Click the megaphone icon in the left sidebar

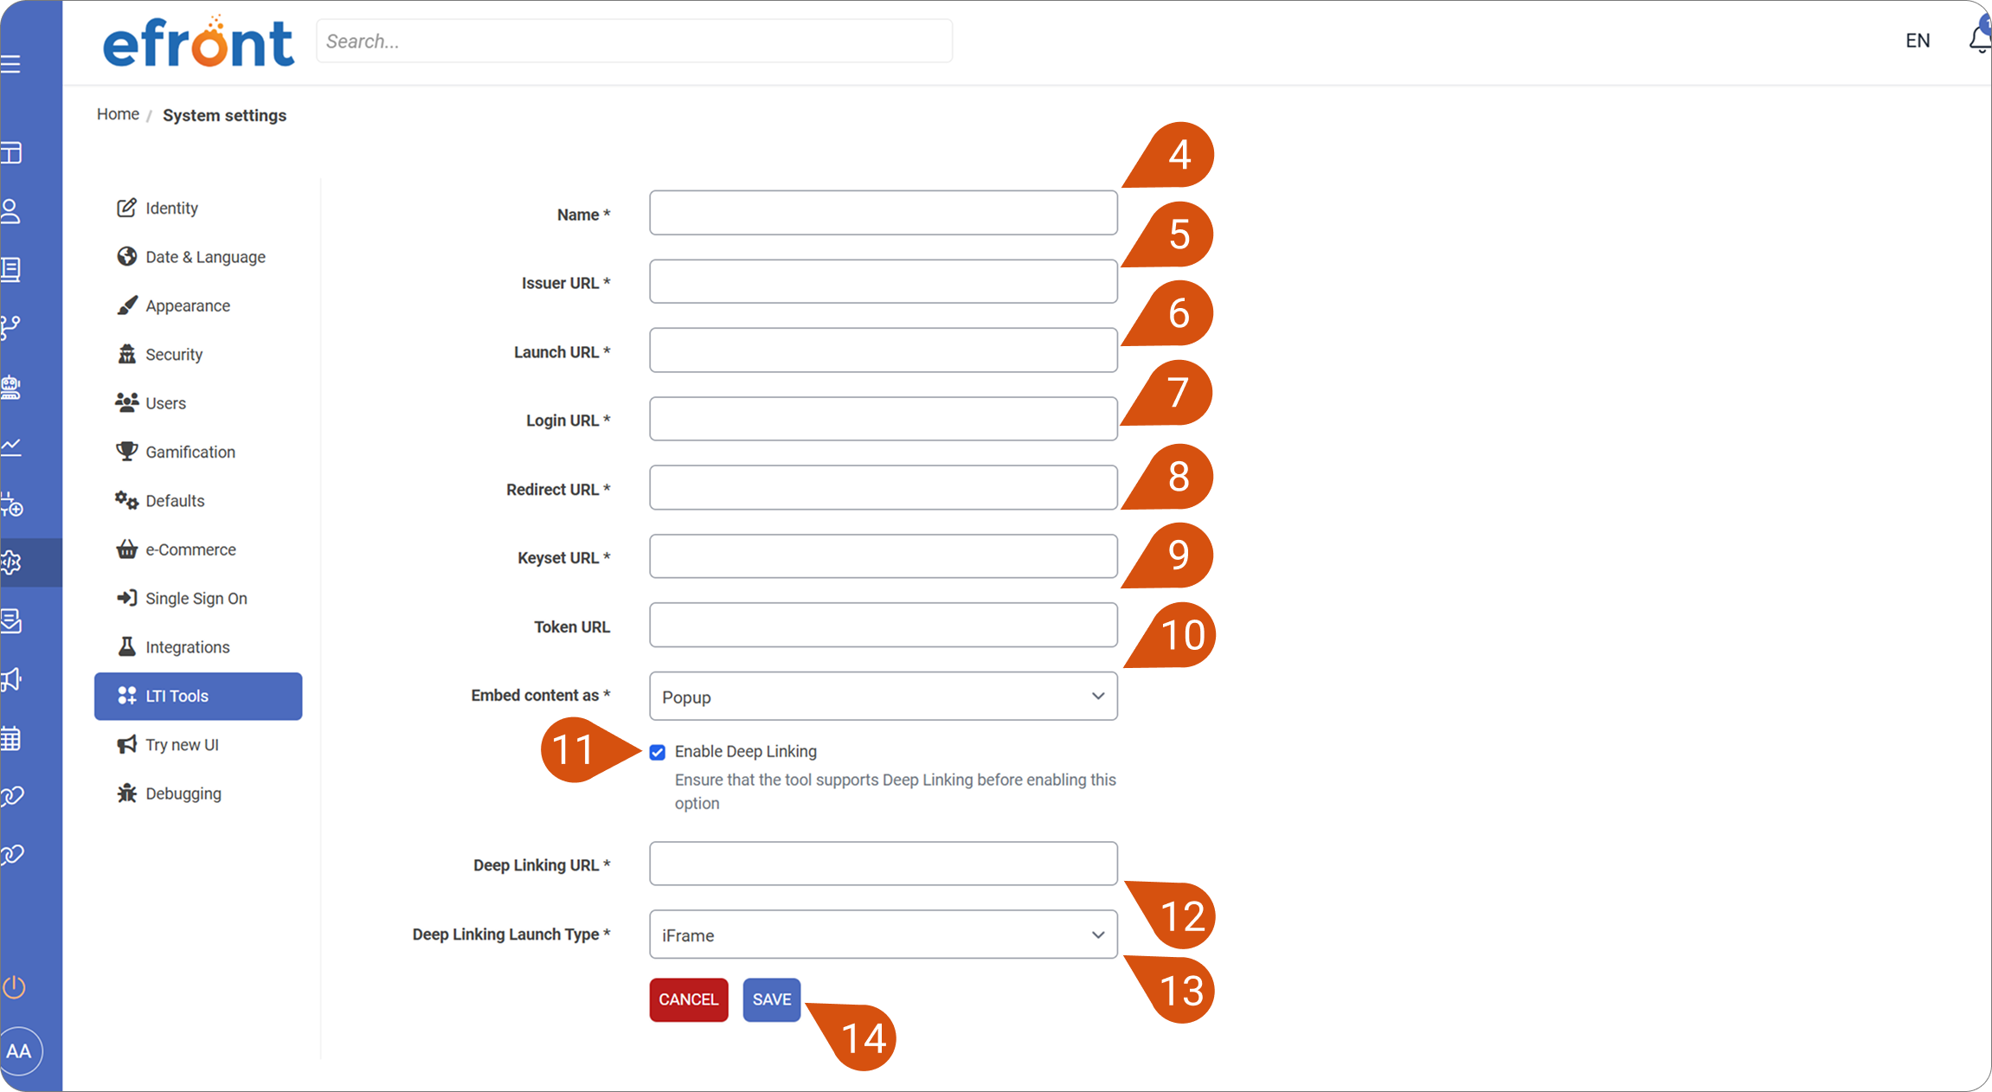coord(11,679)
